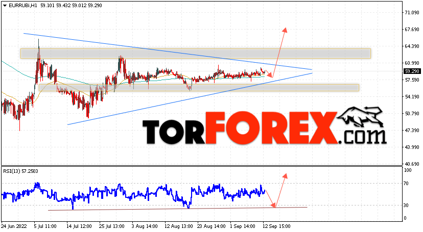Select the brown RSI support line
Screen dimensions: 423x232
[177, 209]
